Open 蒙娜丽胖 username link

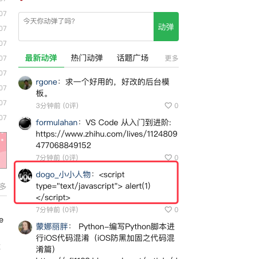pos(52,226)
